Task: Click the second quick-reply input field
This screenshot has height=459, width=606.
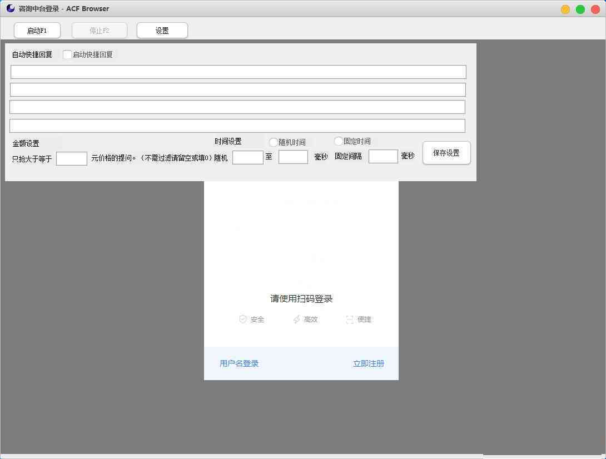Action: coord(237,89)
